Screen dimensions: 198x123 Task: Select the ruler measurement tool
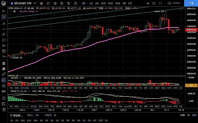pos(4,74)
